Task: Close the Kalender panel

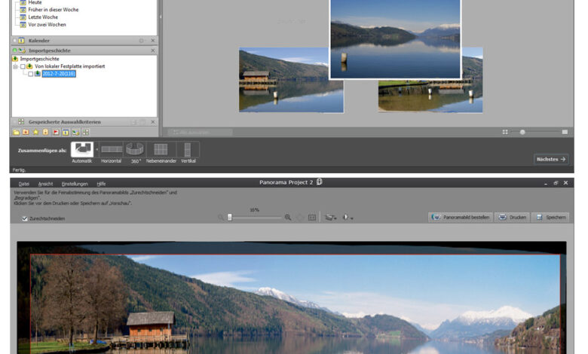Action: pyautogui.click(x=152, y=41)
